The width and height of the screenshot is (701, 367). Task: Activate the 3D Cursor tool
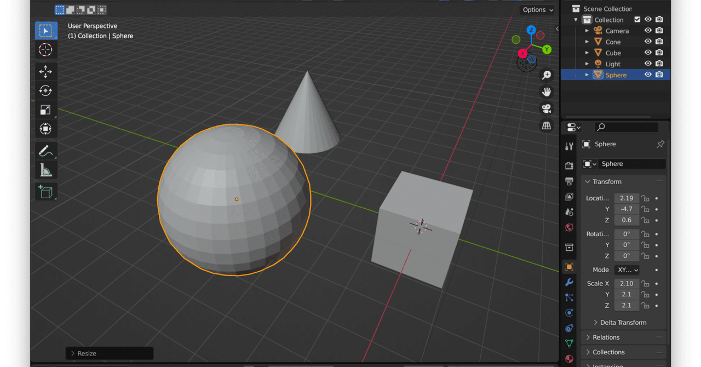[x=46, y=50]
